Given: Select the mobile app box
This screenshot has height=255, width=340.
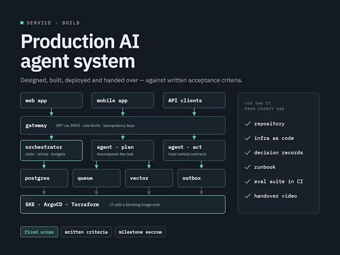Looking at the screenshot, I should coord(123,100).
